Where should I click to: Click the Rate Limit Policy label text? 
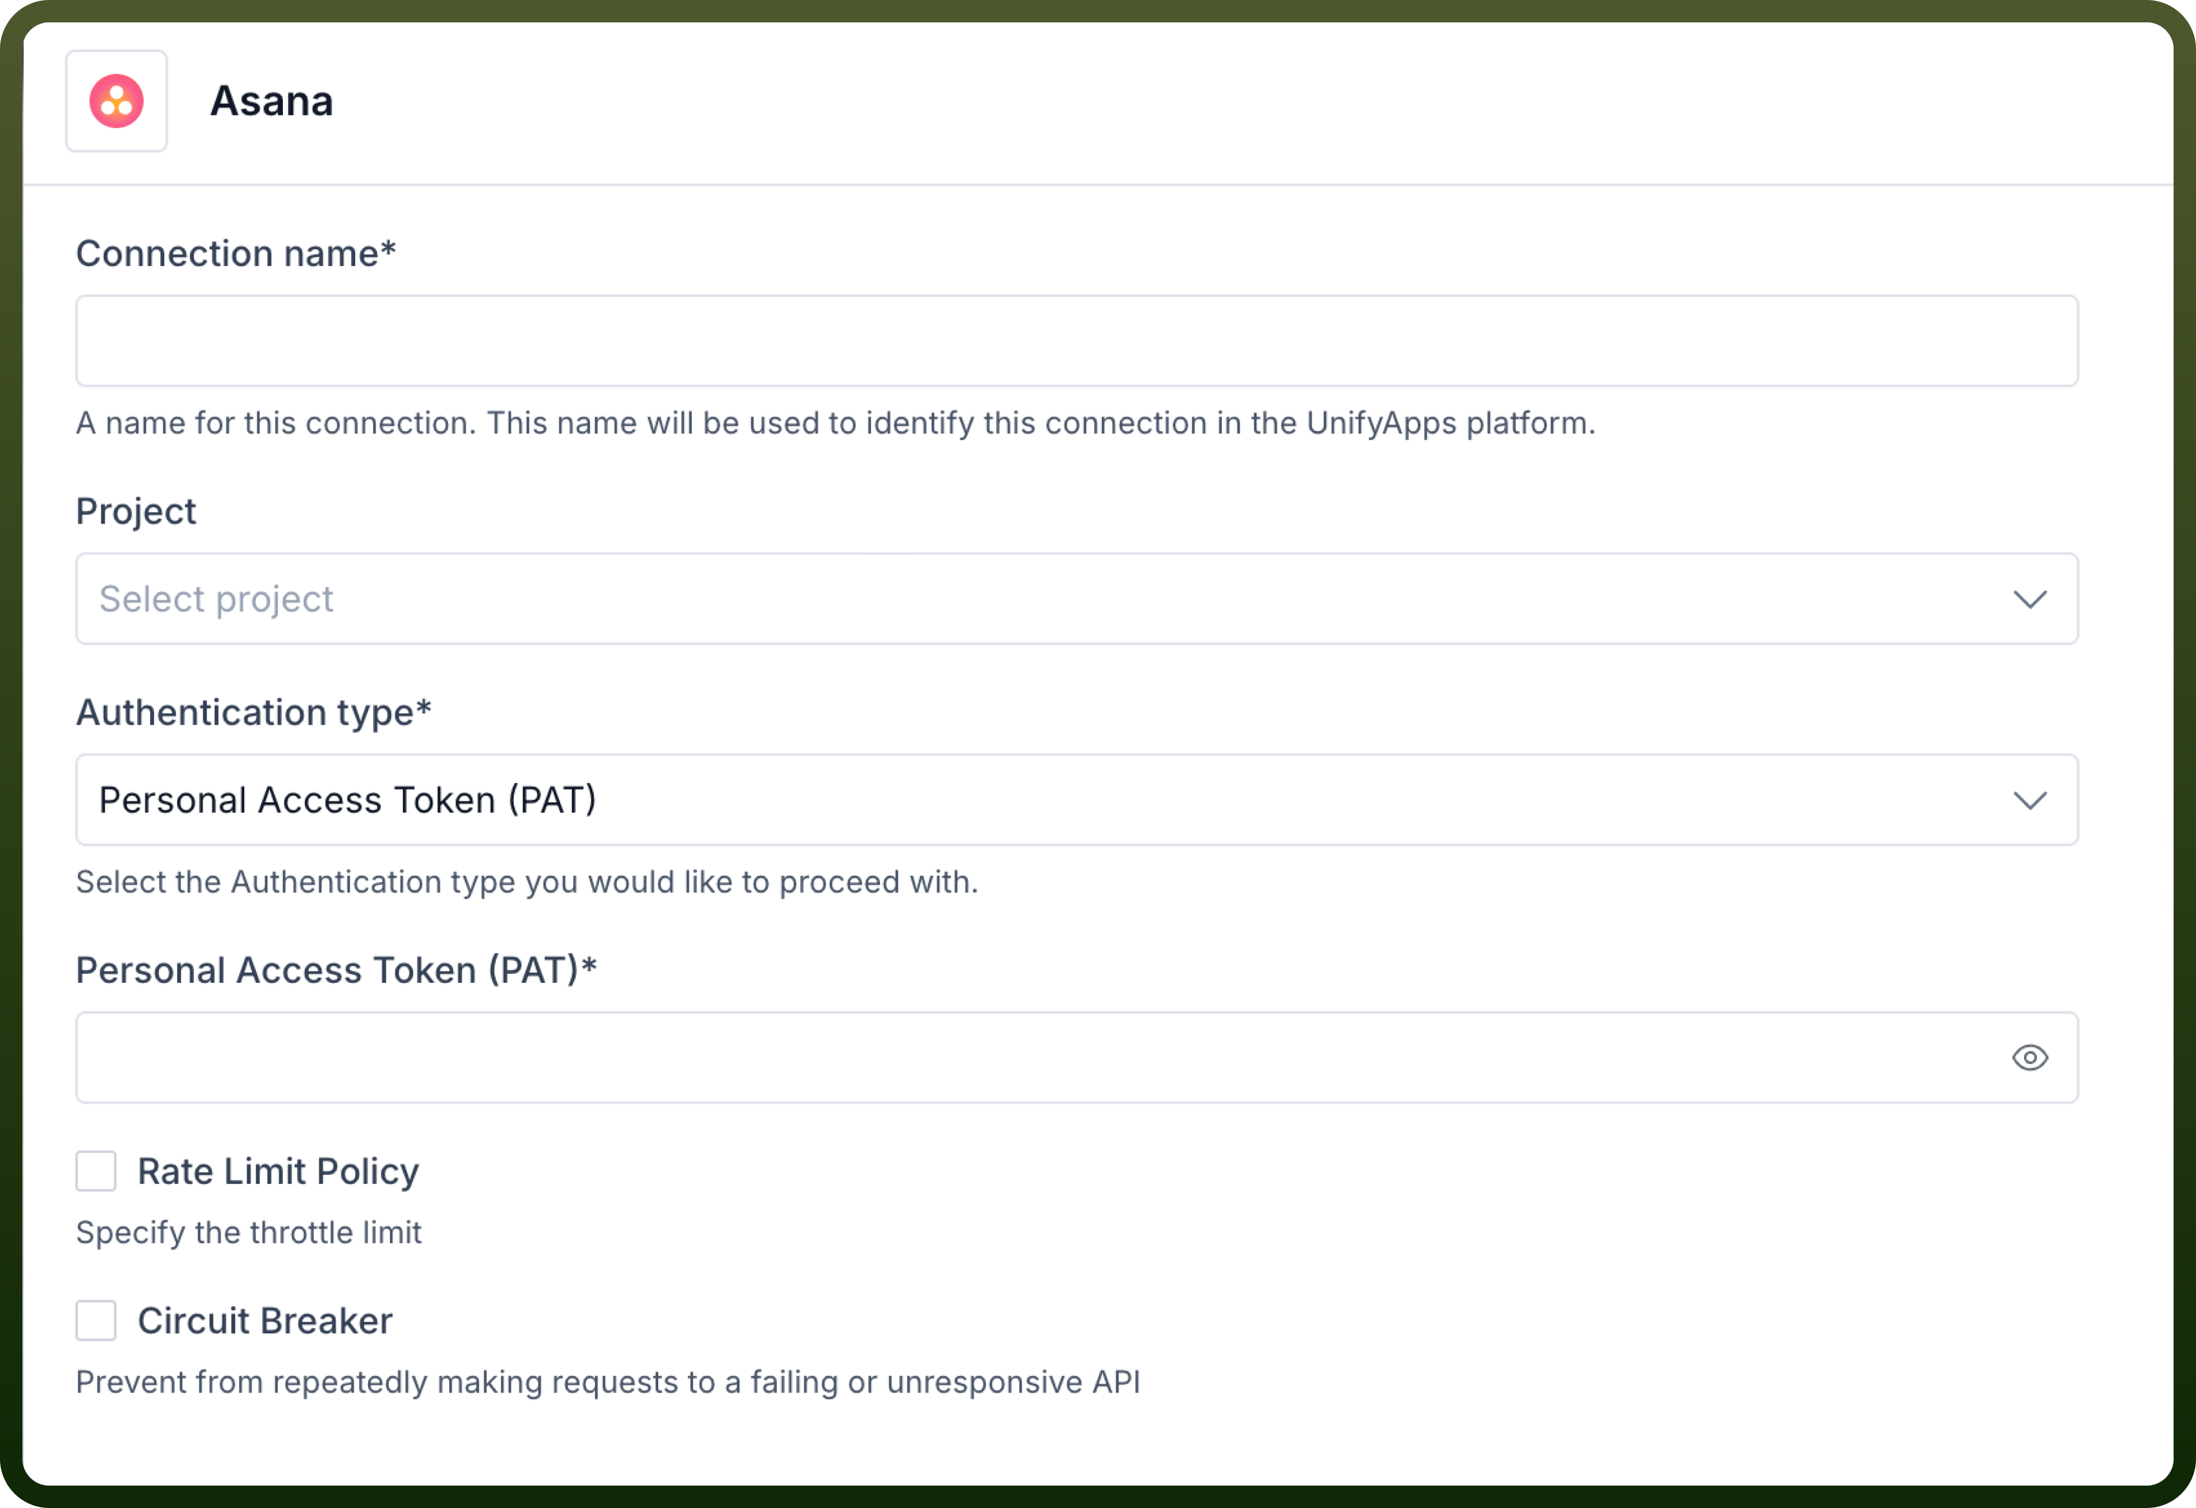(278, 1171)
